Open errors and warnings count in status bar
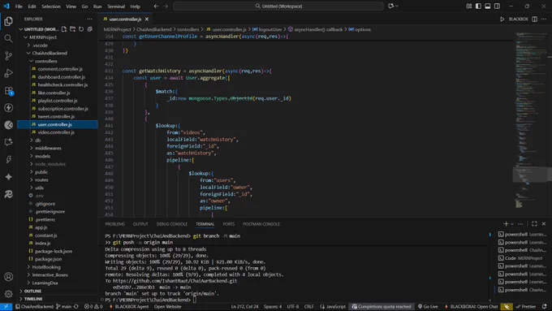This screenshot has width=552, height=311. [93, 306]
